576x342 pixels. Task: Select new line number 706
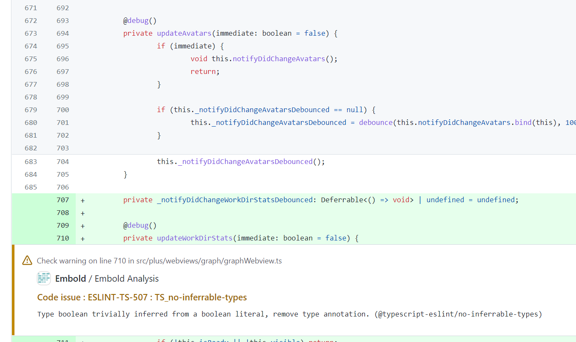(63, 187)
